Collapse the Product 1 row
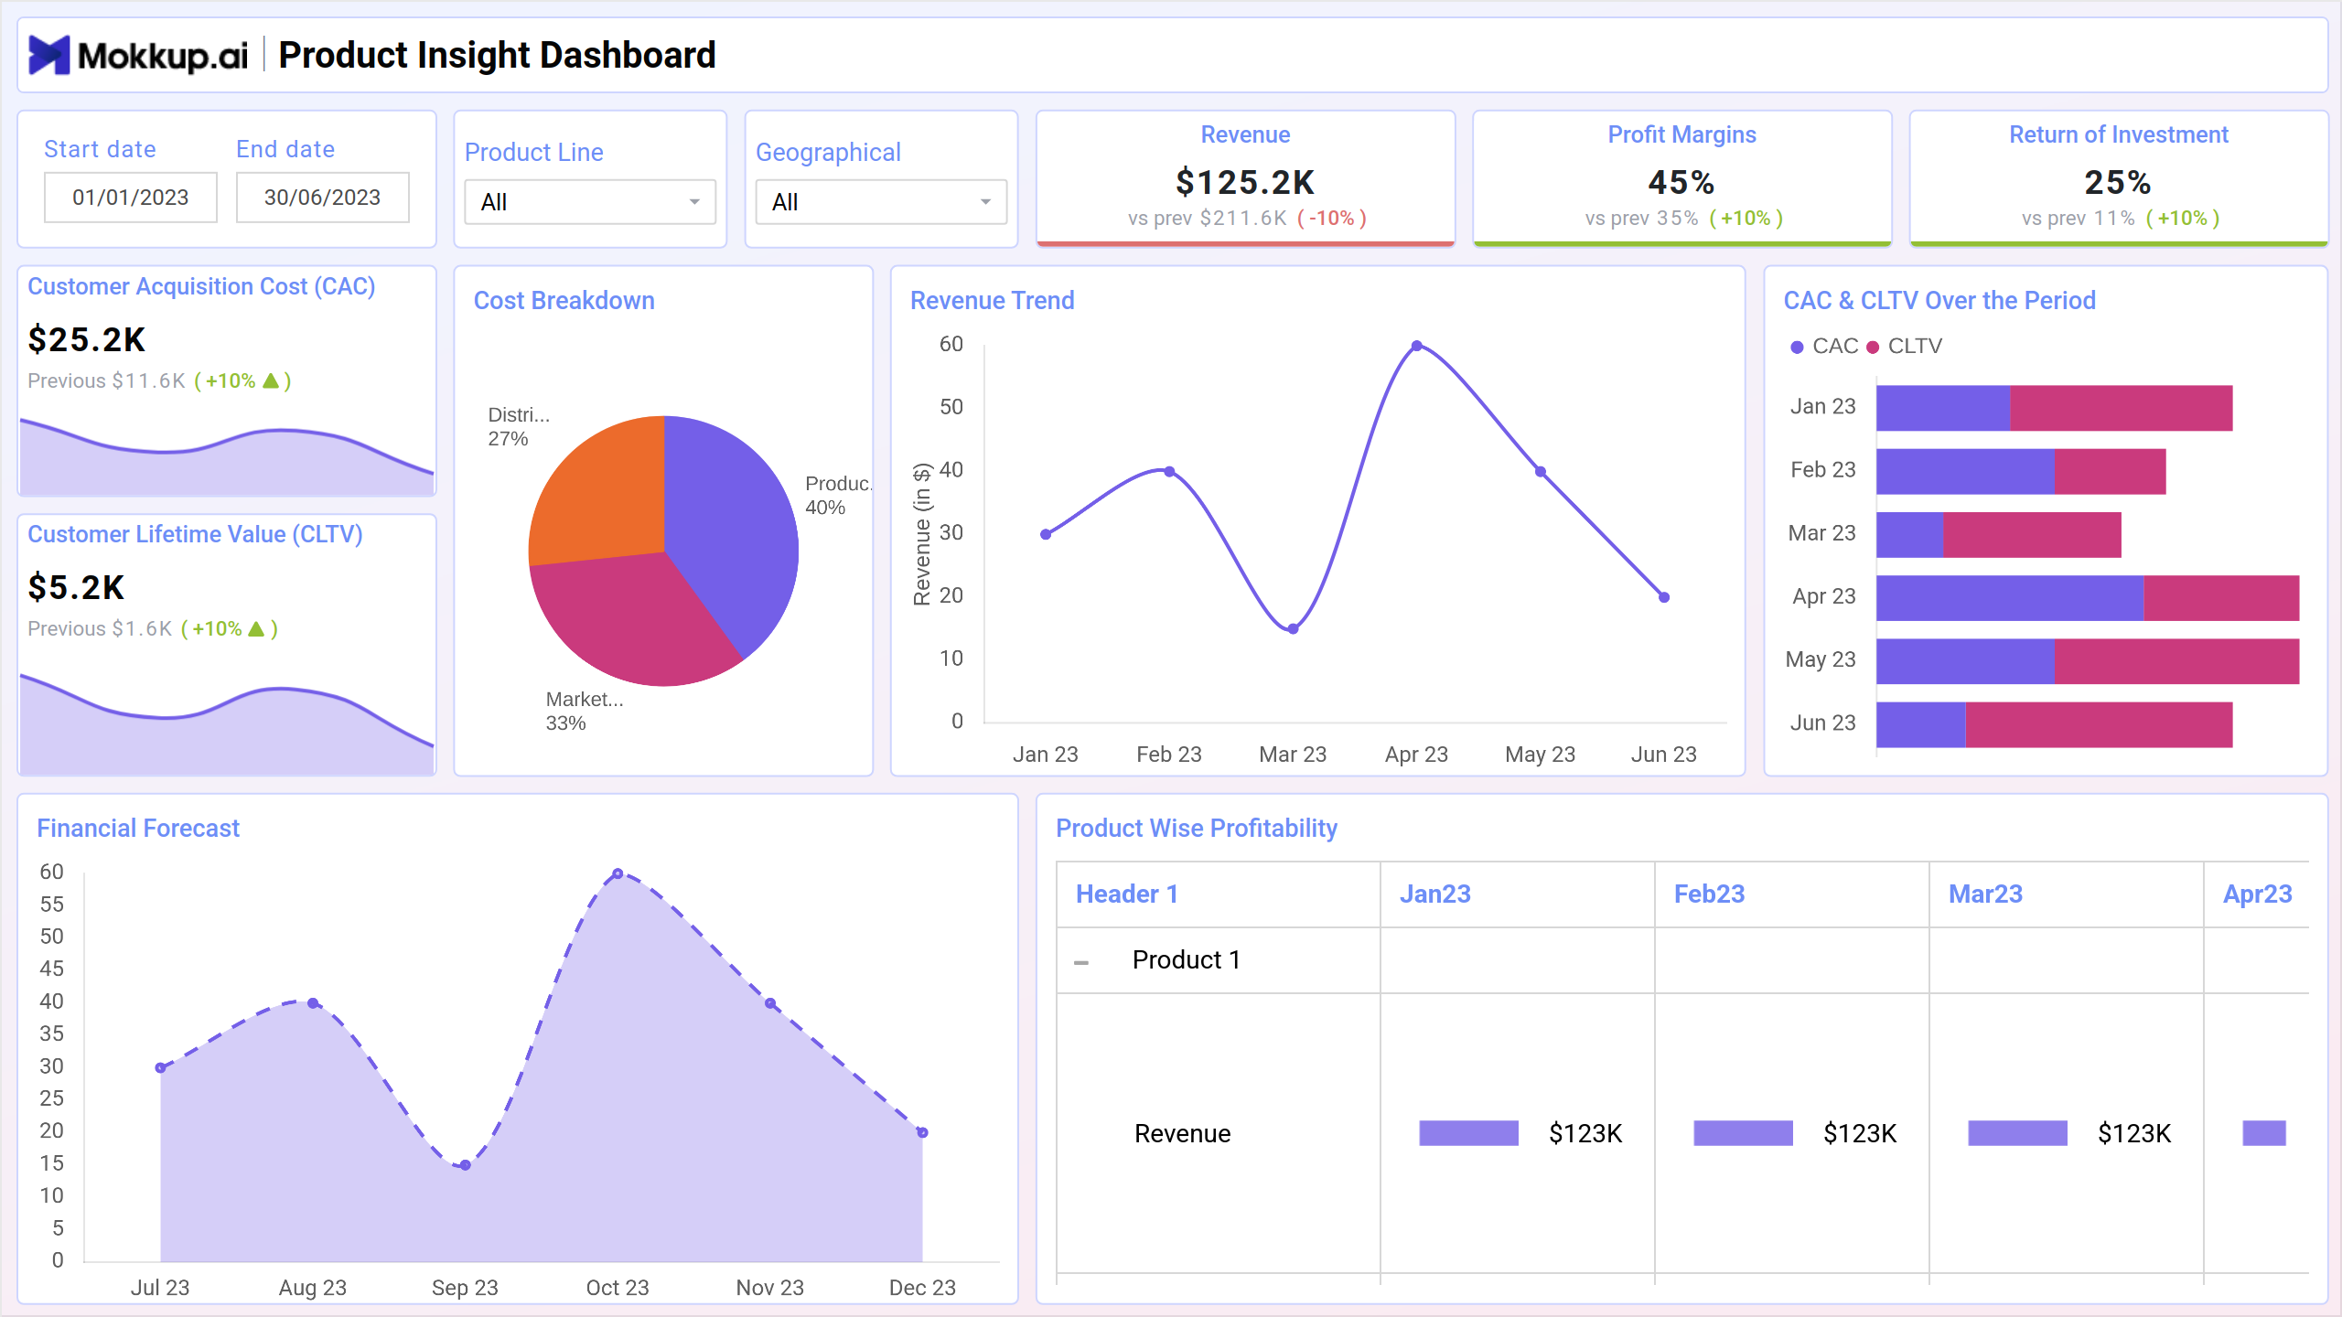The height and width of the screenshot is (1317, 2342). pyautogui.click(x=1081, y=962)
